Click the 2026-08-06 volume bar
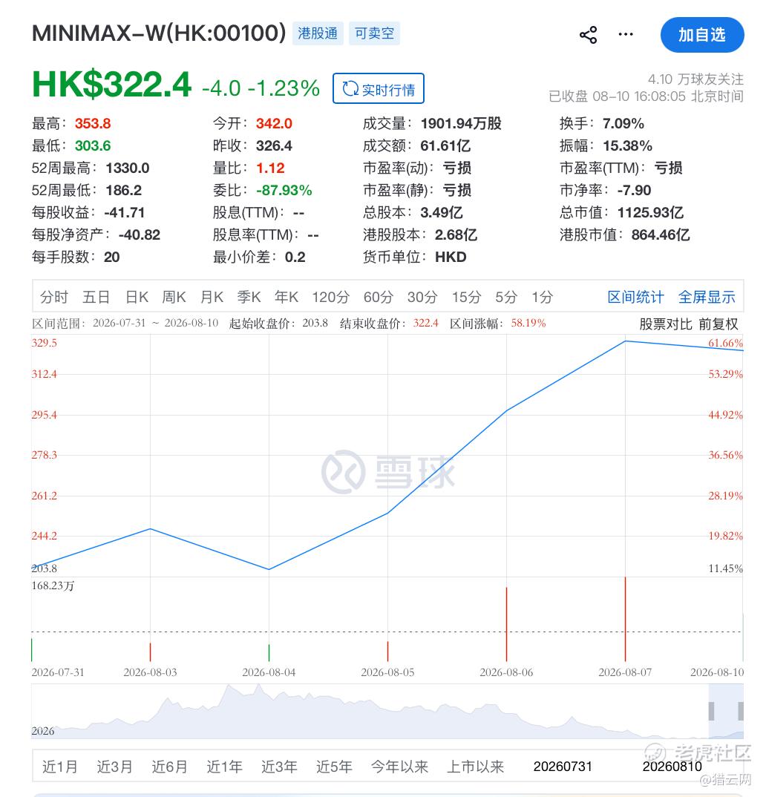 506,624
